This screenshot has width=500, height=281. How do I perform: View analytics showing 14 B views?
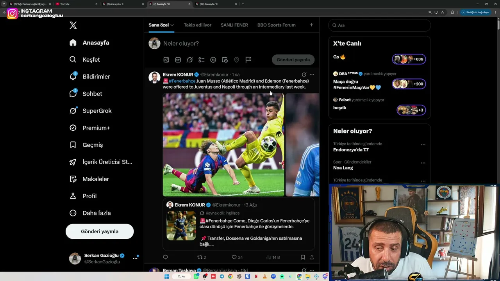point(273,257)
